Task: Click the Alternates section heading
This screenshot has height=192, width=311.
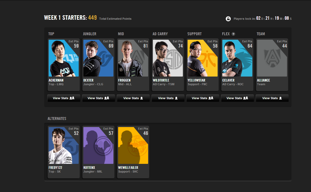Action: pos(57,119)
